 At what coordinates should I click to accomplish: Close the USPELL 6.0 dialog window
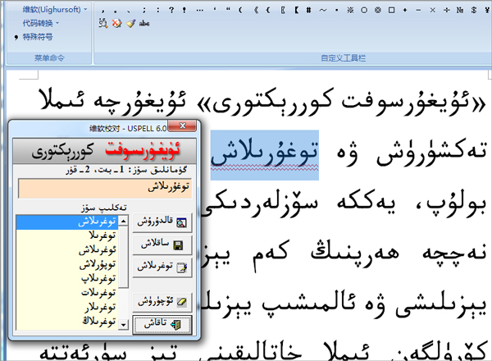pyautogui.click(x=182, y=126)
